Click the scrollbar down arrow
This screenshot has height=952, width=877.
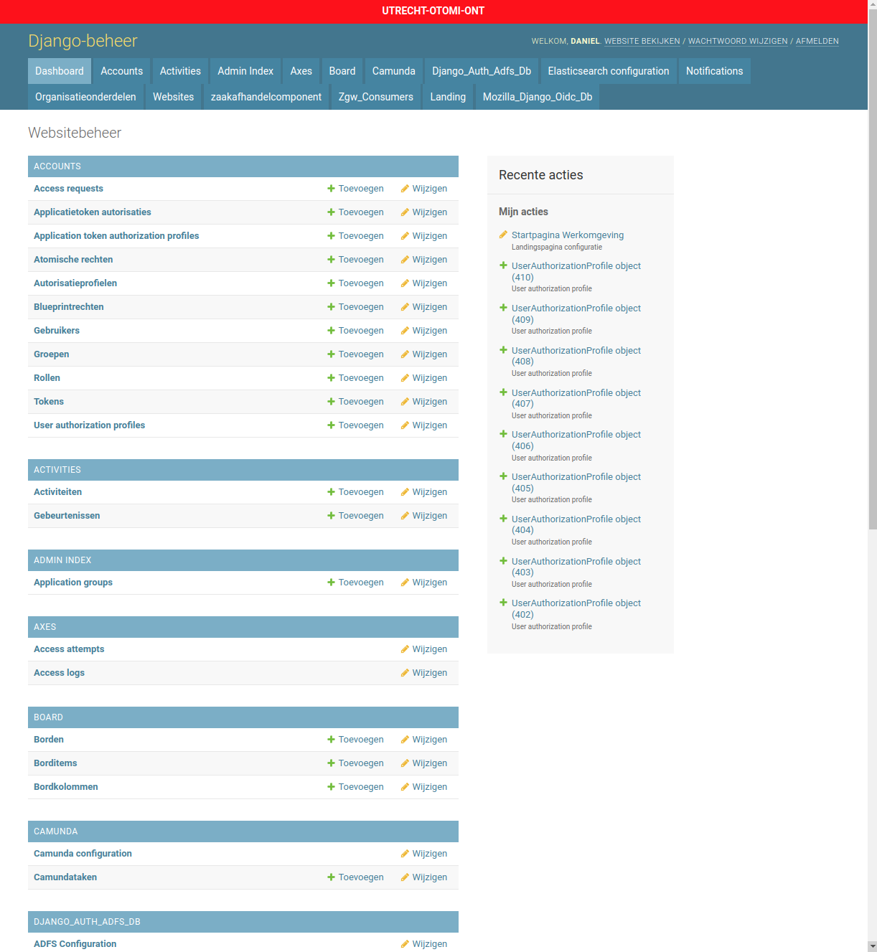tap(872, 946)
